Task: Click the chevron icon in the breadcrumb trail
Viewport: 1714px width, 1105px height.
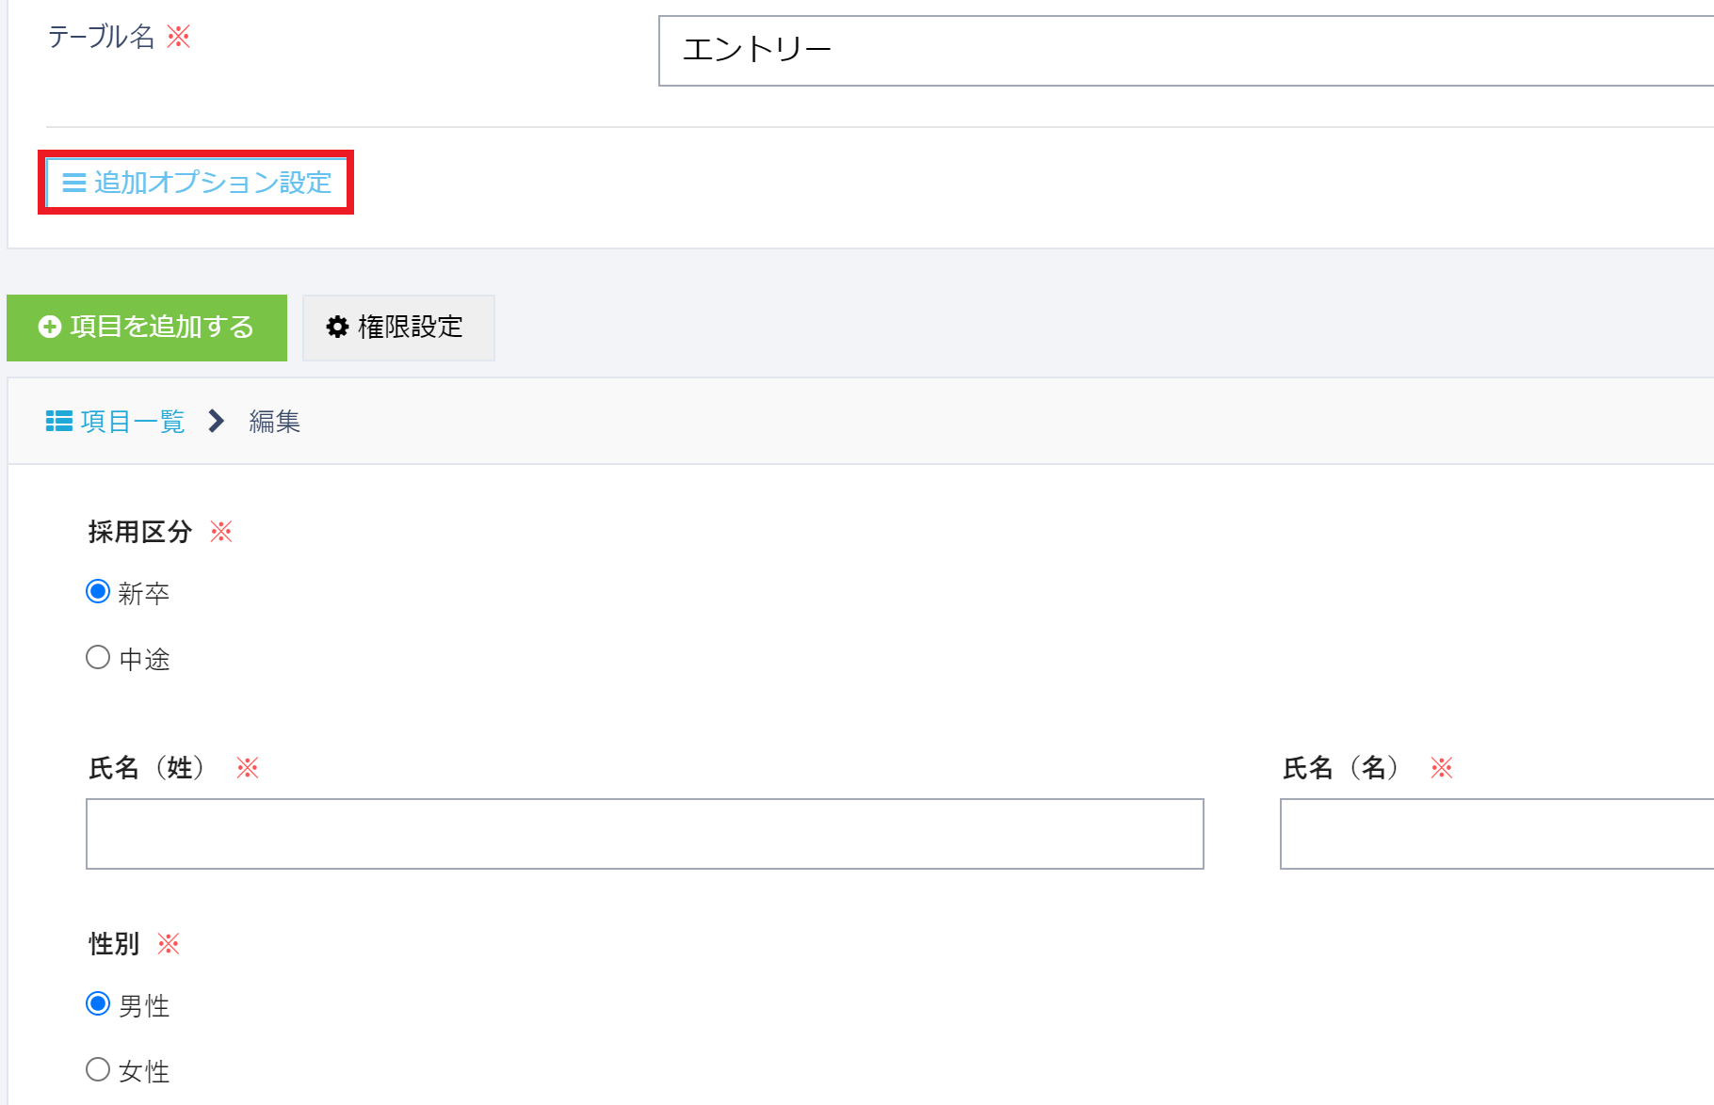Action: 218,421
